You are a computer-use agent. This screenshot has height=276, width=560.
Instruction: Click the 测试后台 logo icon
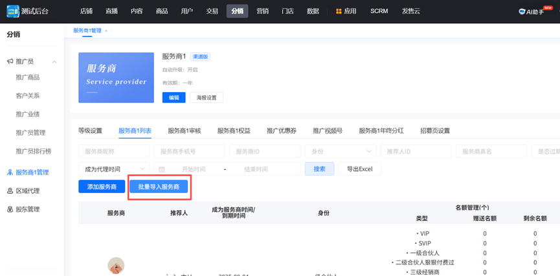click(12, 11)
